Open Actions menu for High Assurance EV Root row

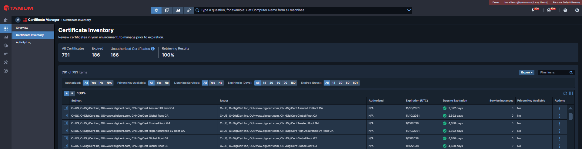click(560, 131)
